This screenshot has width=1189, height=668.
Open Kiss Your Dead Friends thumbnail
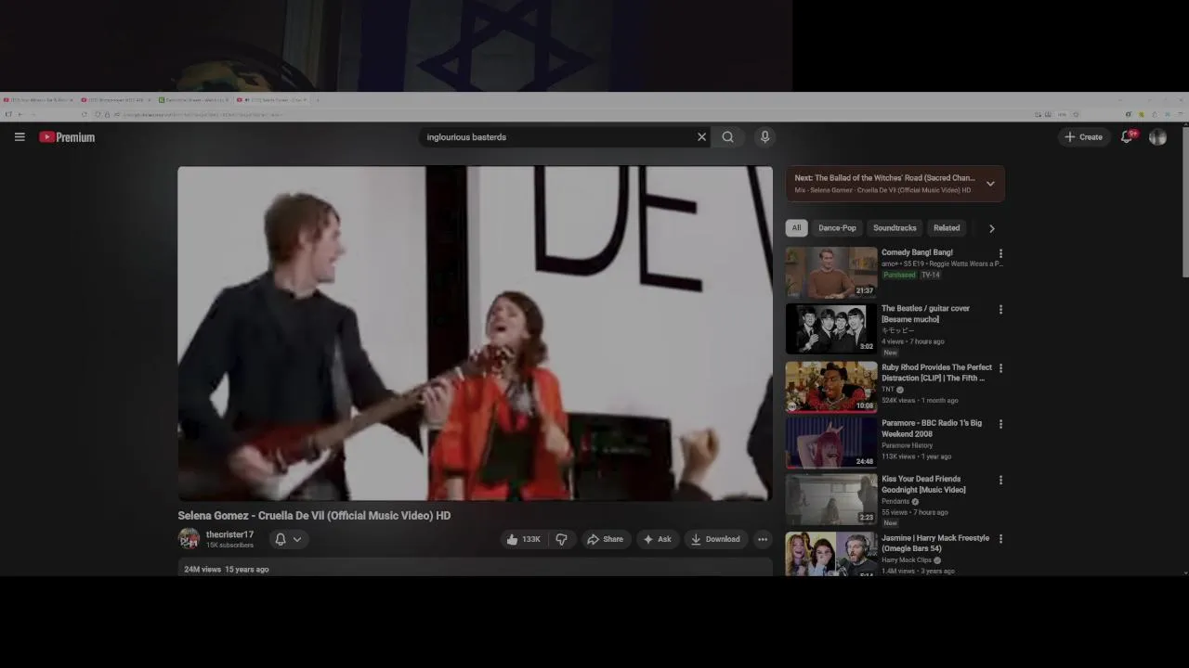(x=831, y=499)
